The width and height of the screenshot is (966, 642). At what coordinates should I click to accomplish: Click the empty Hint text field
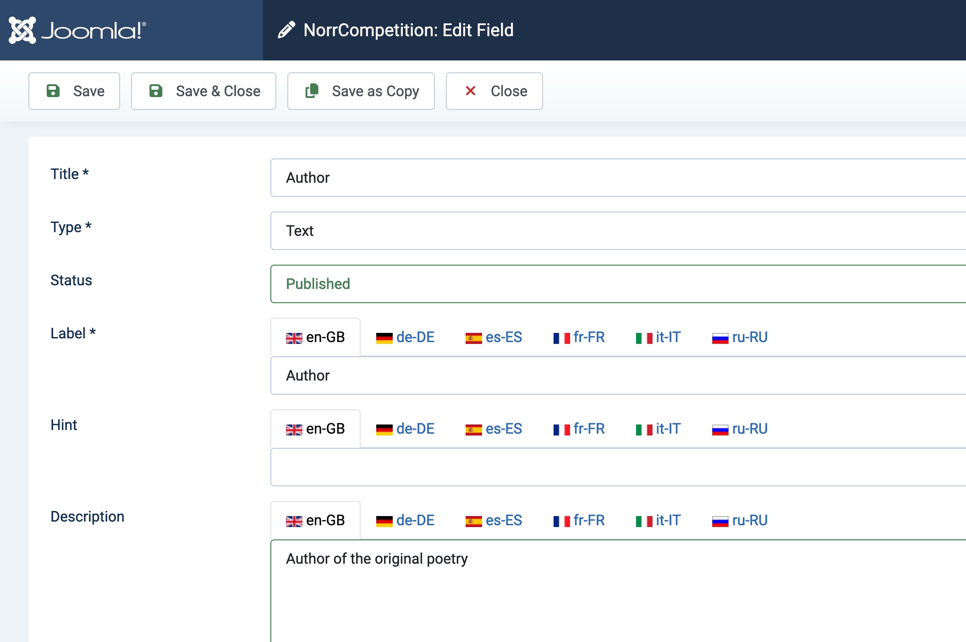coord(618,467)
